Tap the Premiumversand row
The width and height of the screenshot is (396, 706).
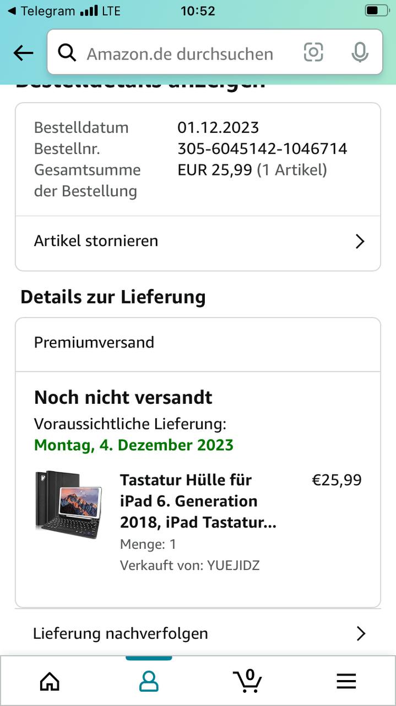198,344
